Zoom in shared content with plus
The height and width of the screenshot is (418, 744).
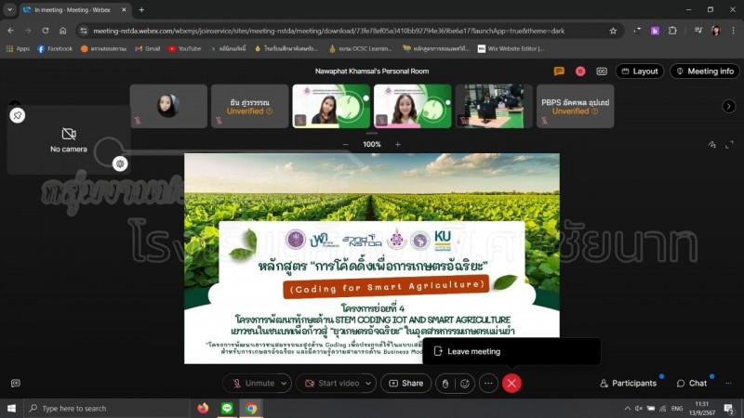[x=398, y=144]
